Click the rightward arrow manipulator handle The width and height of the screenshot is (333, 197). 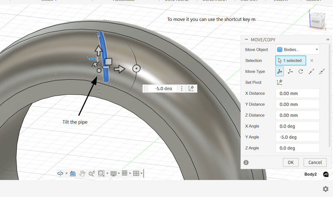pyautogui.click(x=119, y=69)
